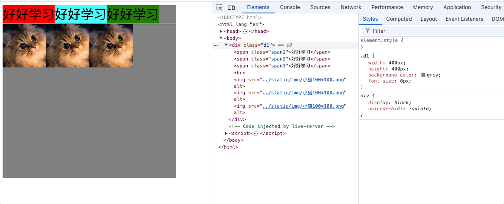
Task: Select the Styles sub-tab
Action: [370, 19]
